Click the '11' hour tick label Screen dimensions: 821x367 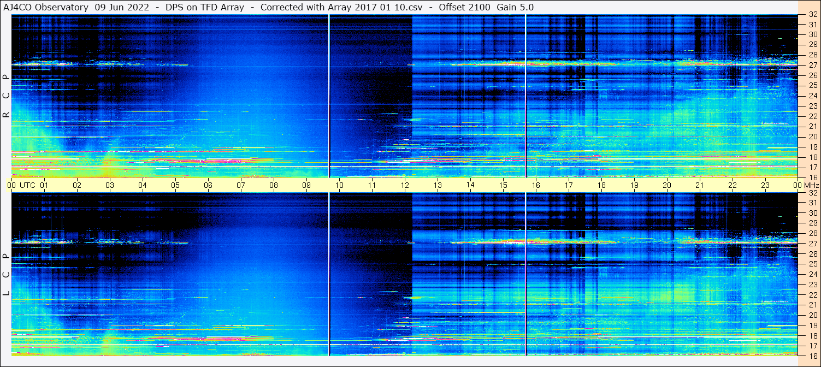(372, 185)
